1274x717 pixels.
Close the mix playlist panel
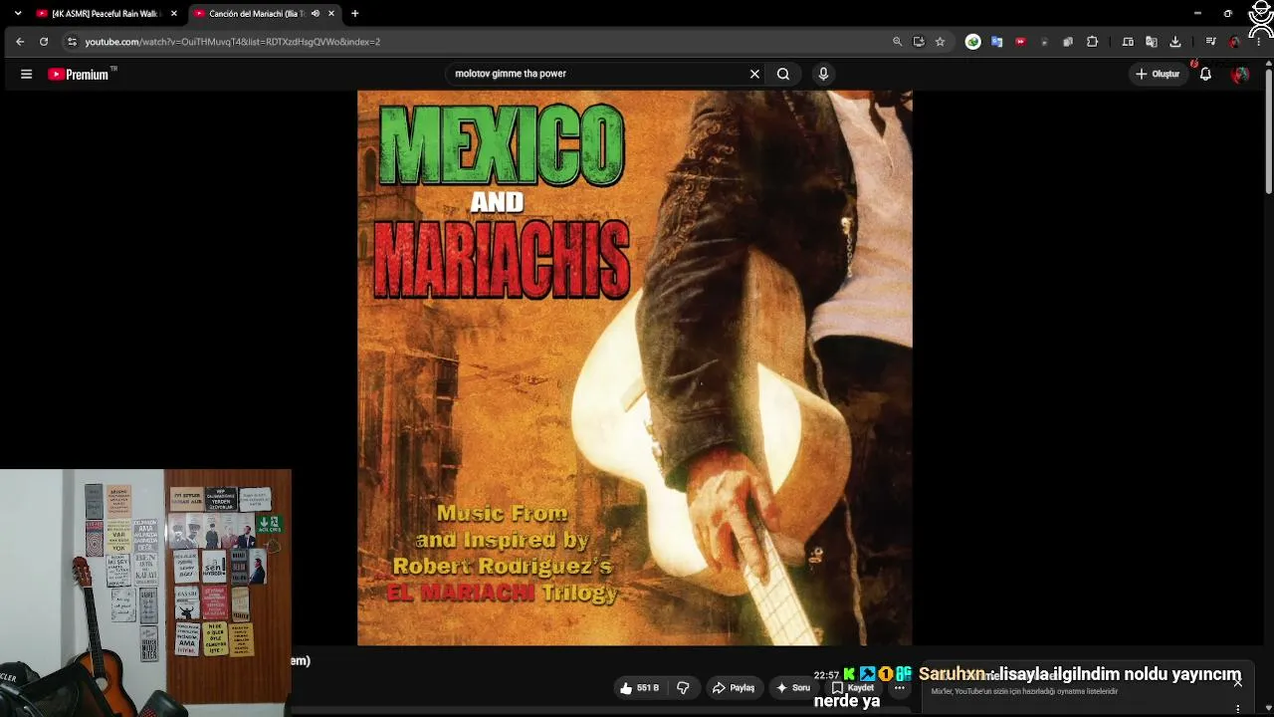(1238, 682)
